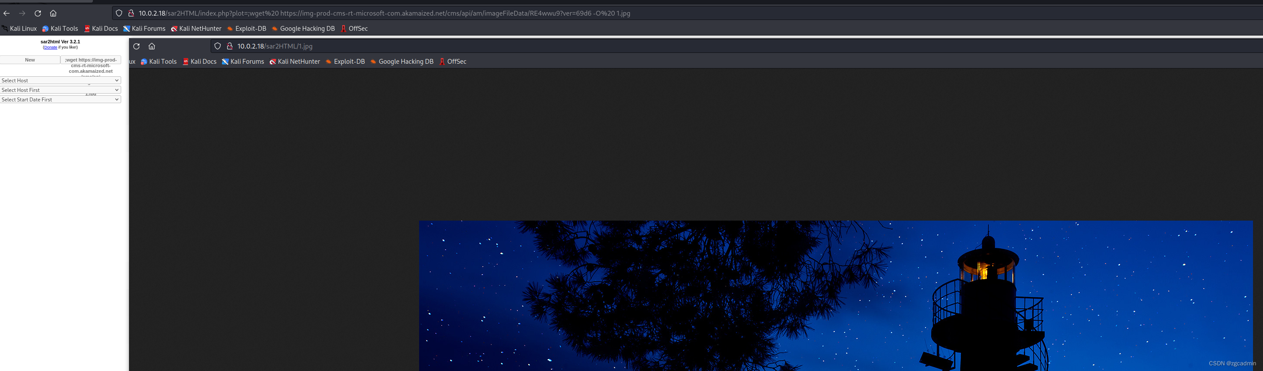Expand the Select Host First dropdown
The height and width of the screenshot is (371, 1263).
pyautogui.click(x=60, y=90)
